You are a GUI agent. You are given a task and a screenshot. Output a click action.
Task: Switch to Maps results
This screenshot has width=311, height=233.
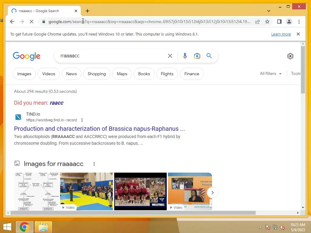coord(122,74)
